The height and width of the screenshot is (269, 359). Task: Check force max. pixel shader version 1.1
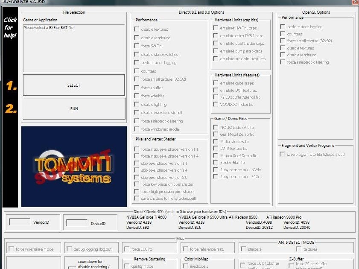[137, 149]
